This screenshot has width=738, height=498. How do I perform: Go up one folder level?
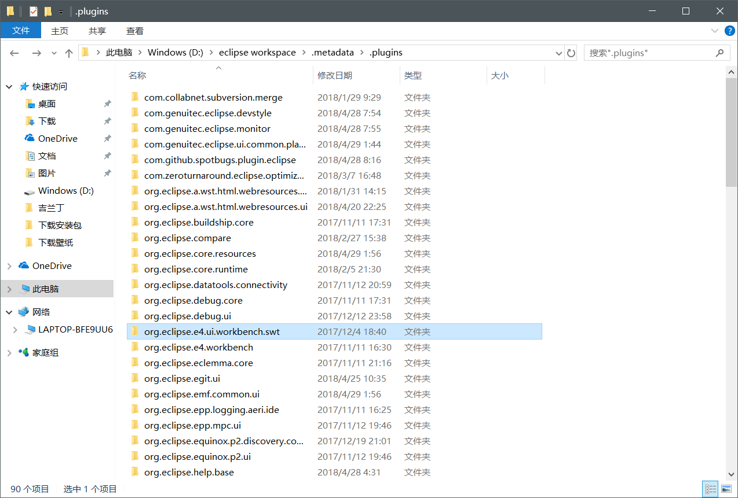click(69, 53)
